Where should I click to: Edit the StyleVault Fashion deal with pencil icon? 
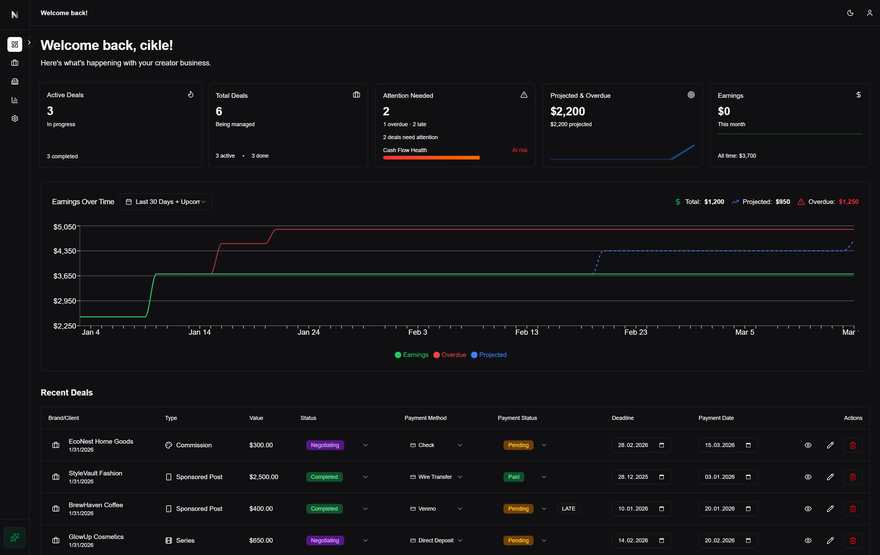click(x=830, y=477)
